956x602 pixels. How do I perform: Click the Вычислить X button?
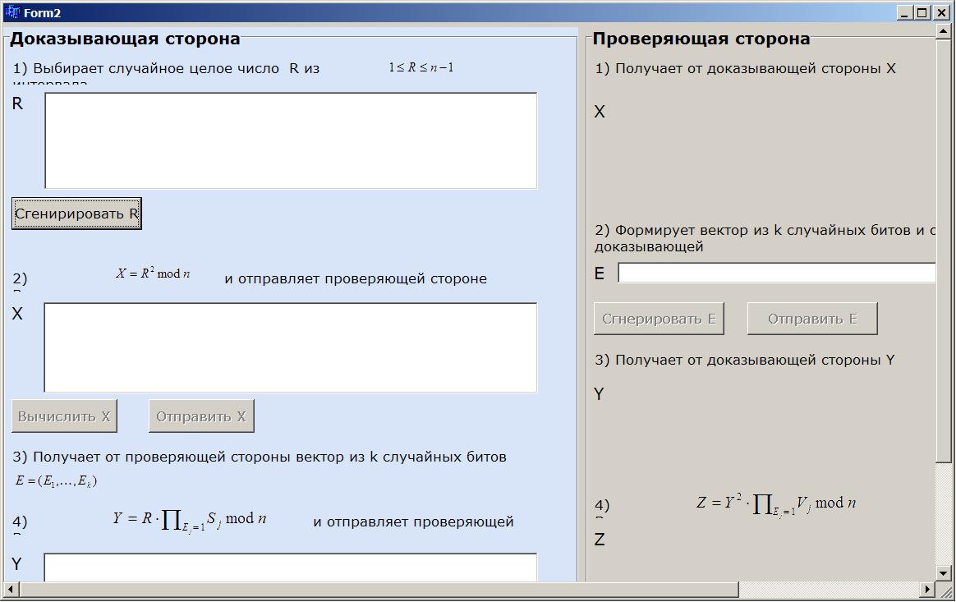point(64,416)
